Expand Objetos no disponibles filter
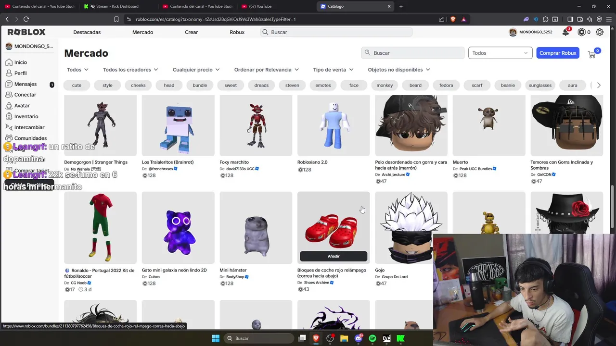The height and width of the screenshot is (346, 616). click(399, 70)
